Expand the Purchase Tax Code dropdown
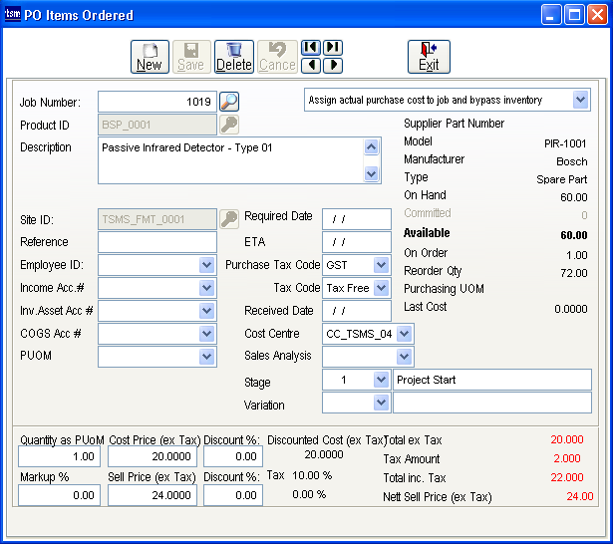The height and width of the screenshot is (544, 613). click(x=381, y=265)
